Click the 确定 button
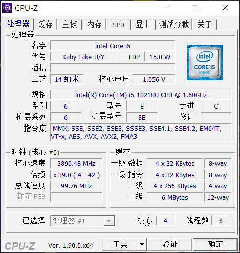Screen dimensions: 240x253 point(215,244)
